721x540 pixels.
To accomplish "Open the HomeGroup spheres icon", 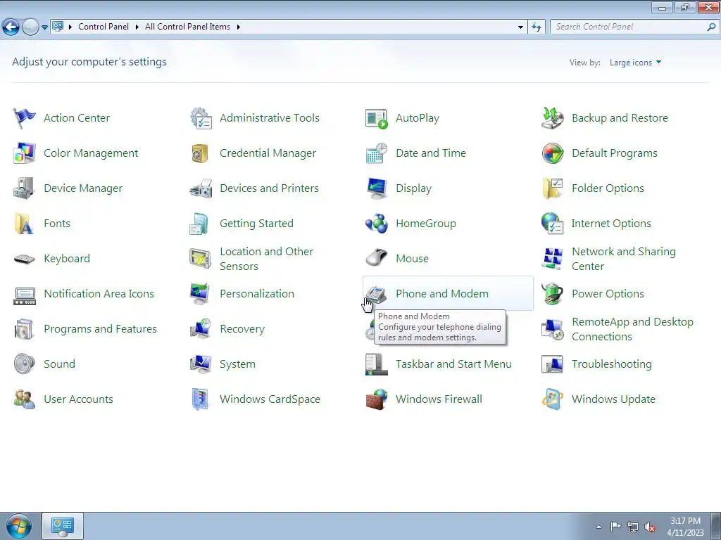I will 376,224.
